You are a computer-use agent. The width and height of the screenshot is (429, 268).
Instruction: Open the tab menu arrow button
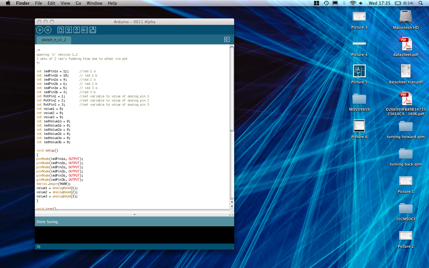(227, 40)
